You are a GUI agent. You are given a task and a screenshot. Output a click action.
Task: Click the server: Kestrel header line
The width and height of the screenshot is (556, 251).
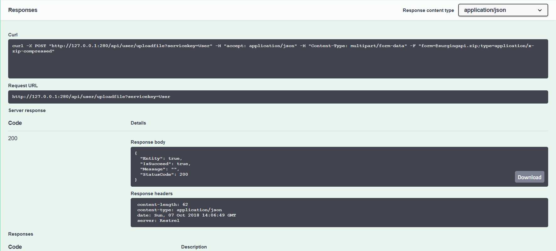(x=158, y=221)
